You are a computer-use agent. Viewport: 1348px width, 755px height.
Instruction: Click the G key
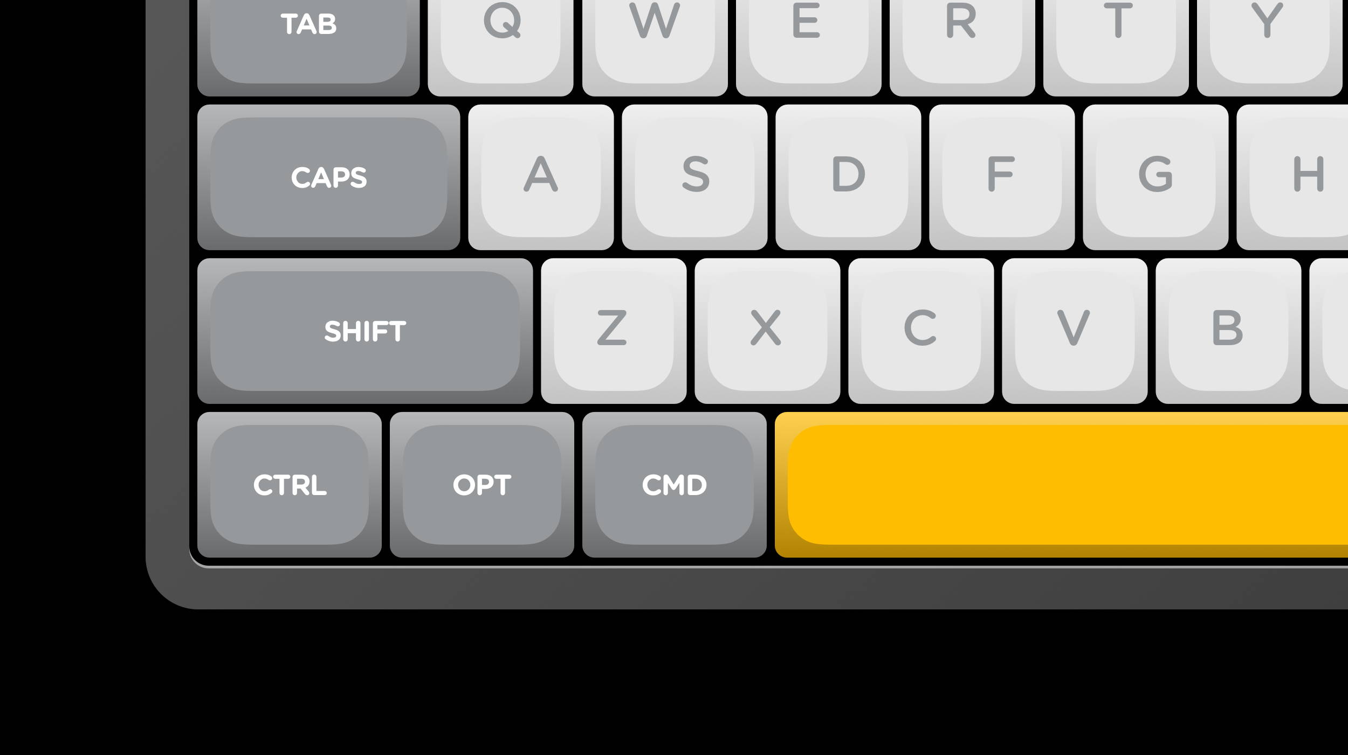(1156, 177)
